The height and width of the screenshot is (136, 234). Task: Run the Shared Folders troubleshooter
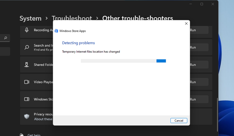click(x=199, y=65)
